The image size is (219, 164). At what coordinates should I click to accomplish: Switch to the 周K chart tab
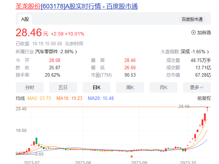click(x=130, y=87)
